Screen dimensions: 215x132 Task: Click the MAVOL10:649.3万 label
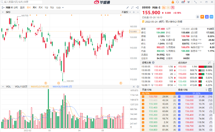pos(62,87)
